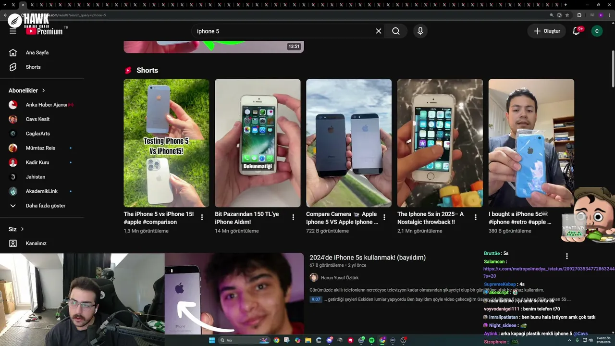The image size is (615, 346).
Task: Open File Explorer from the taskbar
Action: click(308, 340)
